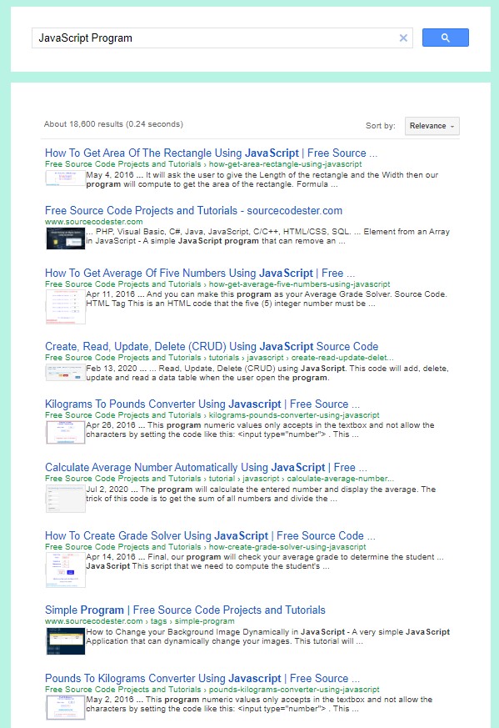Screen dimensions: 499x728
Task: Open Free Source Code Projects and Tutorials sourcecodester.com link
Action: click(x=193, y=210)
